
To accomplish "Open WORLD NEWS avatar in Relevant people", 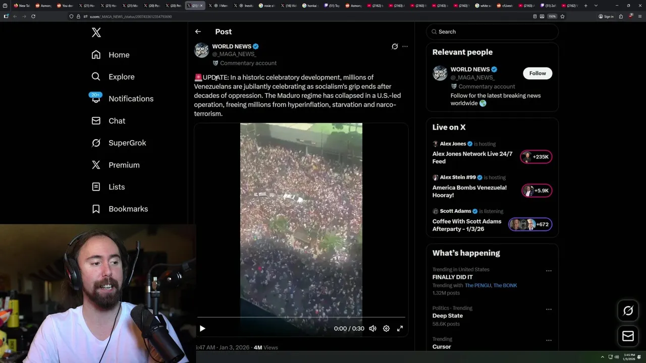I will coord(440,73).
